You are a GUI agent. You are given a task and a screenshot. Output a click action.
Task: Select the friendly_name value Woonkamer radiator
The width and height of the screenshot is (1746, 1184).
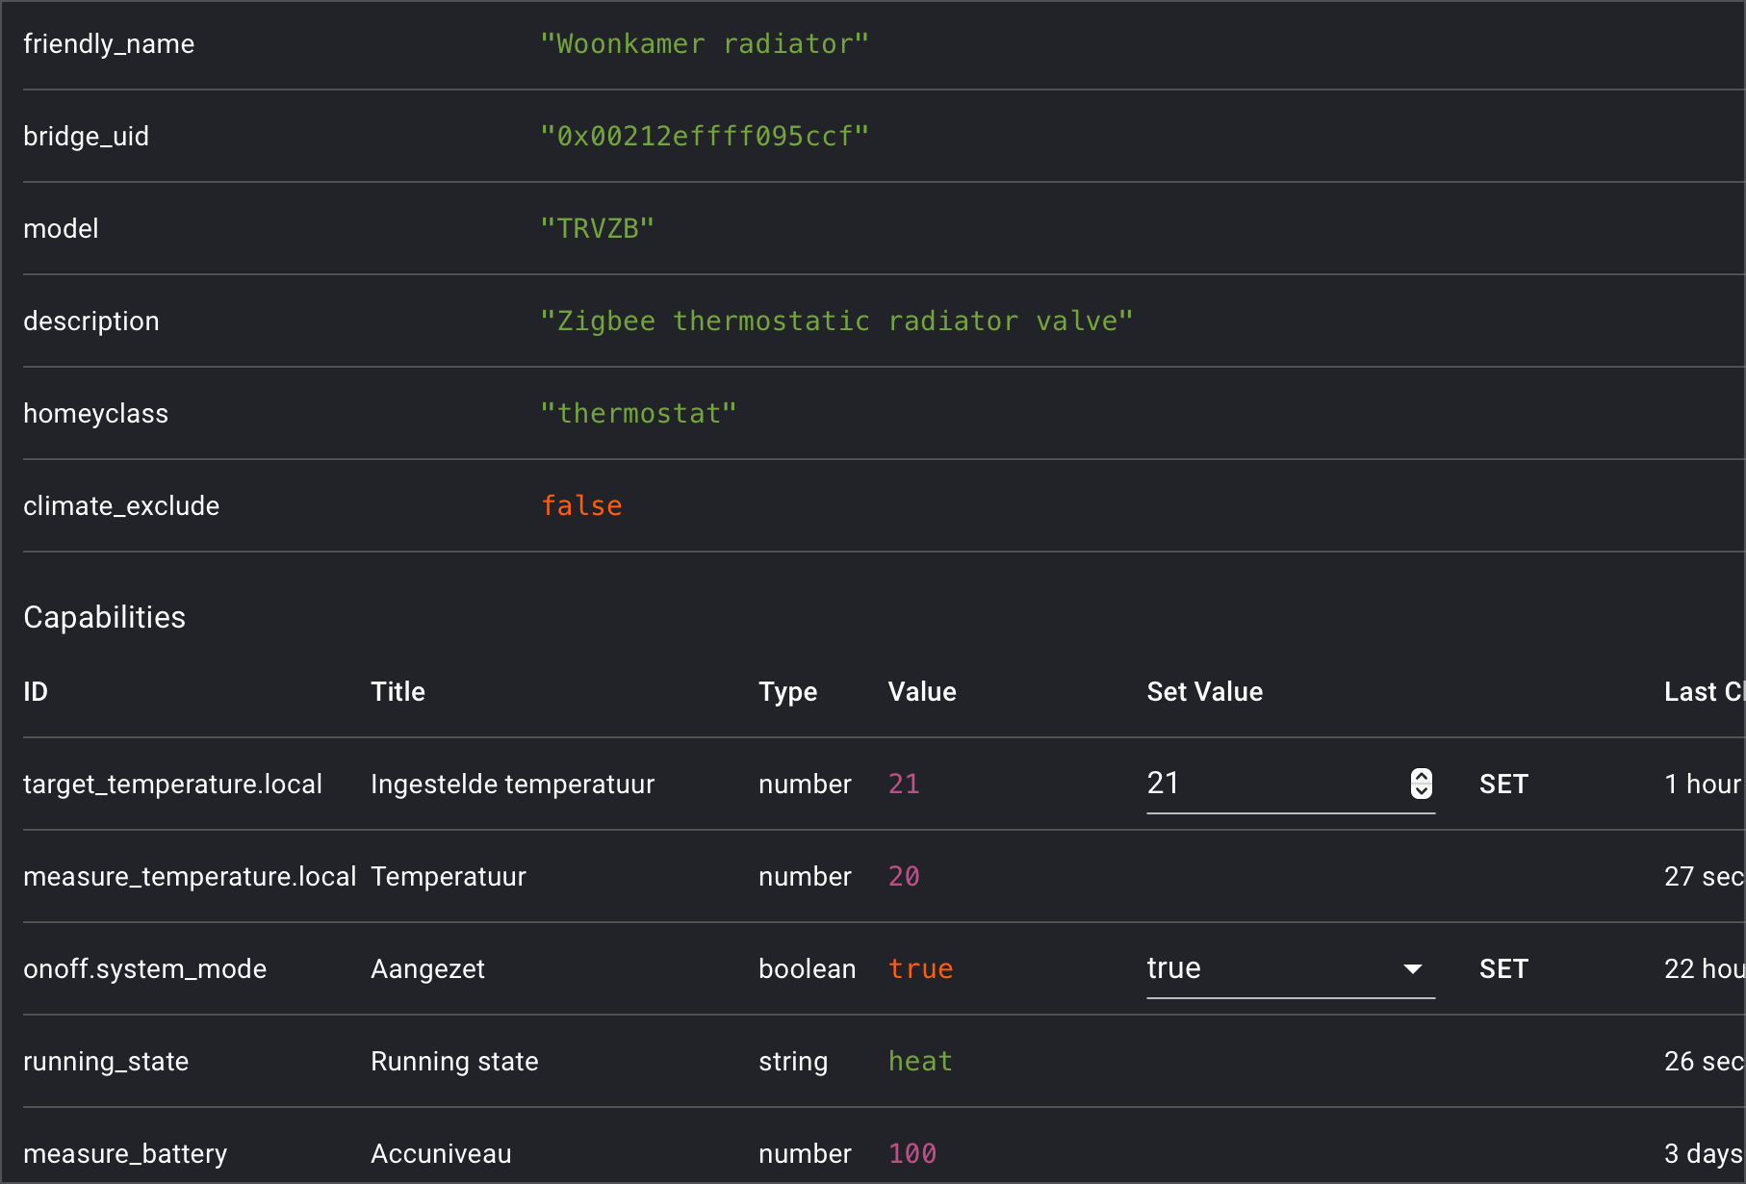click(704, 43)
